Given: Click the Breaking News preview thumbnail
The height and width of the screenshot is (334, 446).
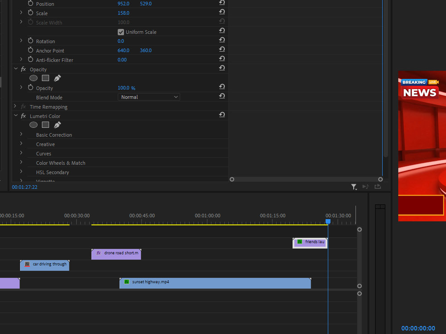Looking at the screenshot, I should pyautogui.click(x=422, y=146).
